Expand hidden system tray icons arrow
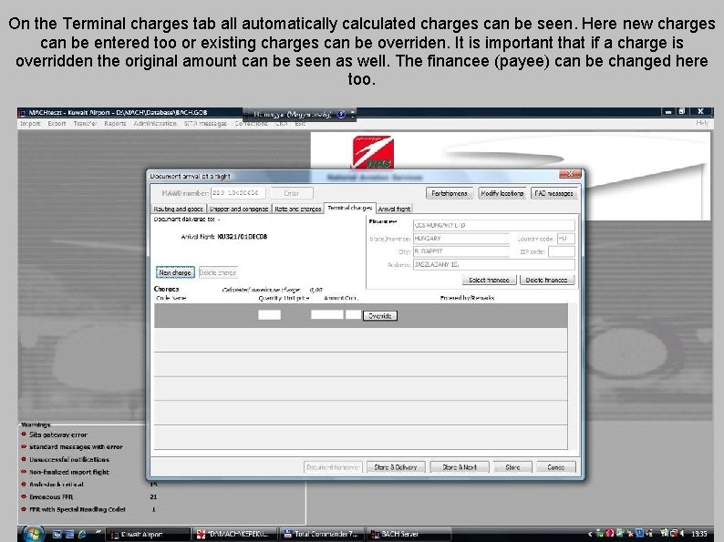 click(590, 534)
